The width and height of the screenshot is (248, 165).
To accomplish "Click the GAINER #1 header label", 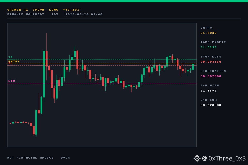I will tap(18, 10).
